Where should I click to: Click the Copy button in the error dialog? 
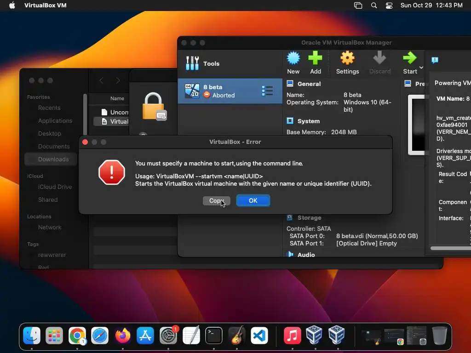pyautogui.click(x=216, y=200)
